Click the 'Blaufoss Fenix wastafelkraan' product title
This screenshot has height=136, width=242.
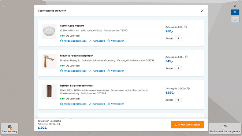77,56
